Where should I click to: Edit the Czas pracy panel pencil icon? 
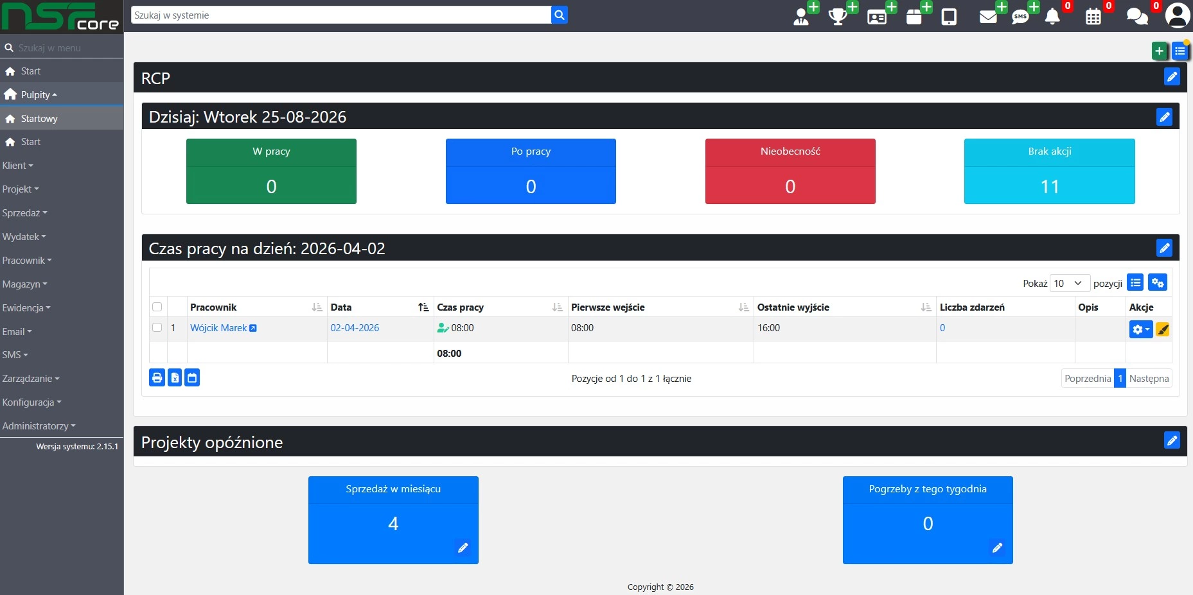1164,248
